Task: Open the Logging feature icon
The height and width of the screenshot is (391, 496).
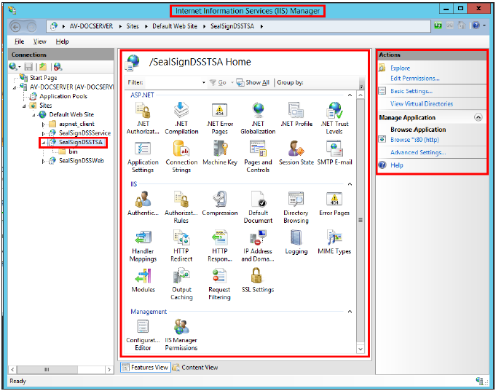Action: (x=296, y=238)
